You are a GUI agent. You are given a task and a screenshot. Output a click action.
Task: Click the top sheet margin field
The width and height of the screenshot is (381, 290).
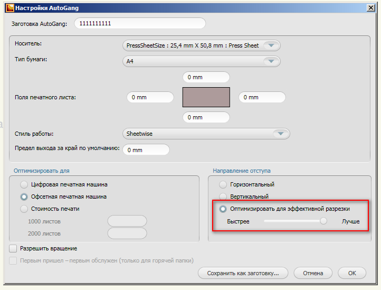206,77
